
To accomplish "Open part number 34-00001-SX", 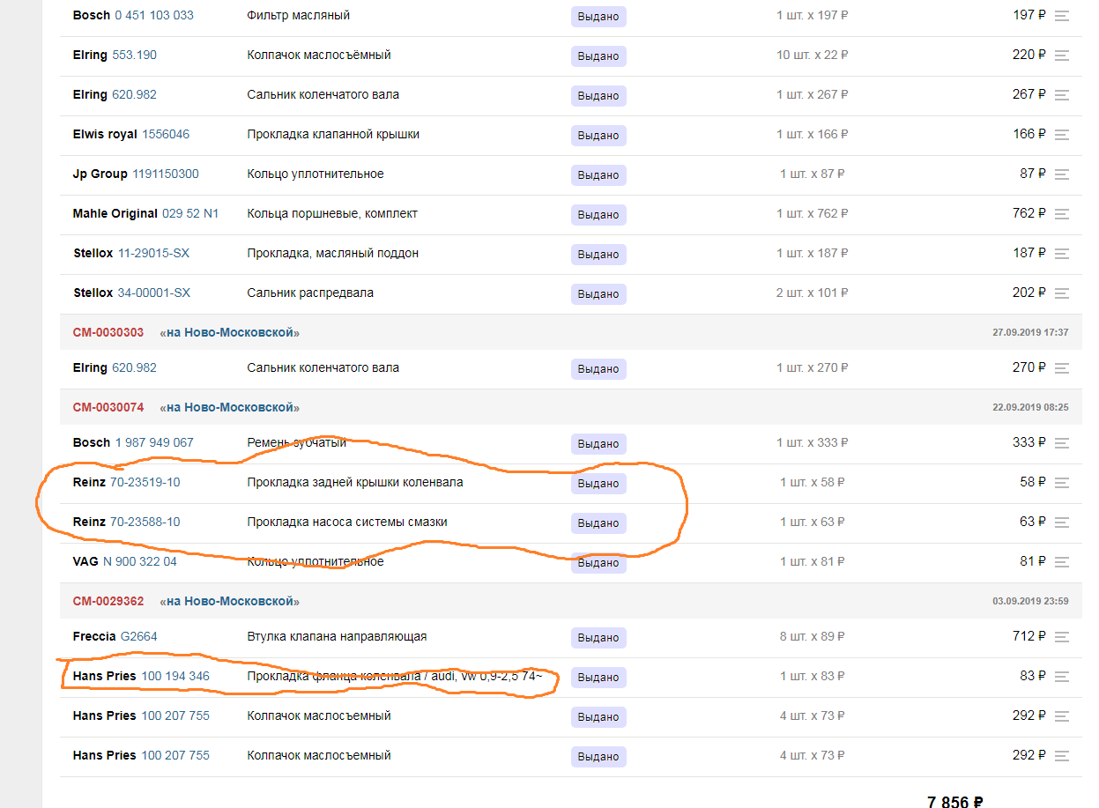I will pyautogui.click(x=153, y=293).
